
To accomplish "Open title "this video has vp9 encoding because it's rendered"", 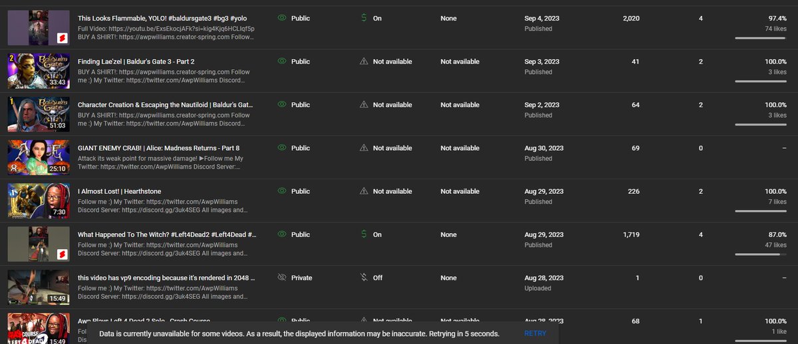I will [x=166, y=278].
